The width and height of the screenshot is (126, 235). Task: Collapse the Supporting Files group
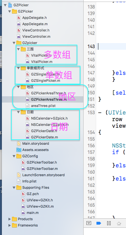pos(14,187)
